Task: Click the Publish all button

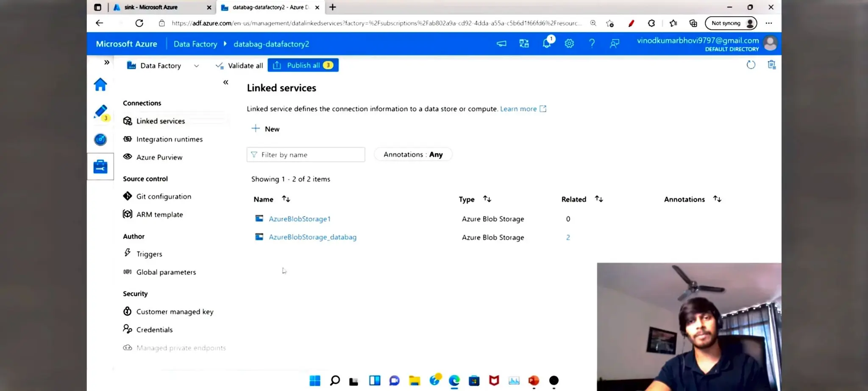Action: (303, 65)
